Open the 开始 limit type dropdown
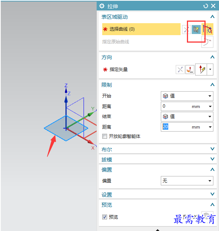Image resolution: width=219 pixels, height=231 pixels. click(187, 96)
